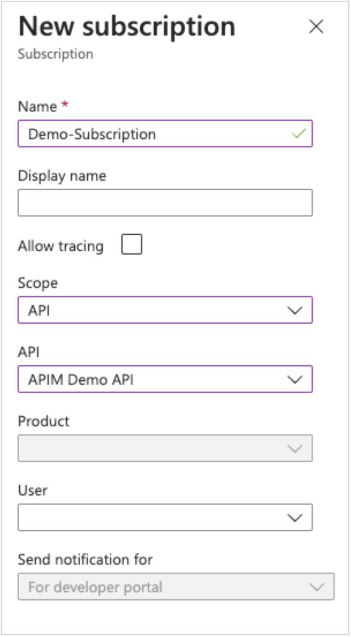Click the Send notification for chevron arrow
The image size is (351, 637).
[316, 587]
